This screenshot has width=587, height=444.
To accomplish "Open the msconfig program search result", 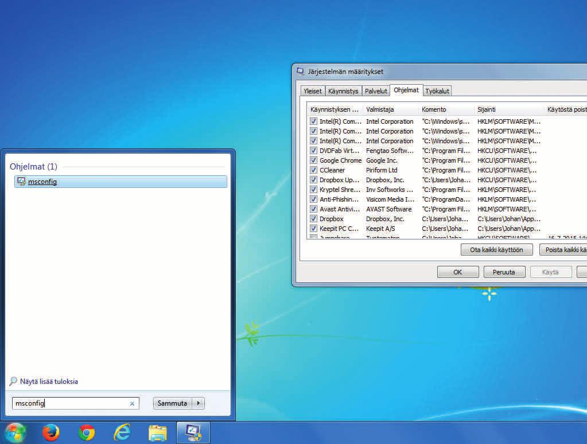I will point(120,182).
